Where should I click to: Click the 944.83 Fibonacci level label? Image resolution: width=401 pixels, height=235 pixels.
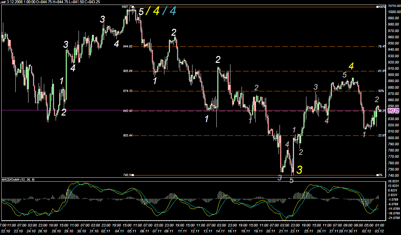click(x=128, y=46)
